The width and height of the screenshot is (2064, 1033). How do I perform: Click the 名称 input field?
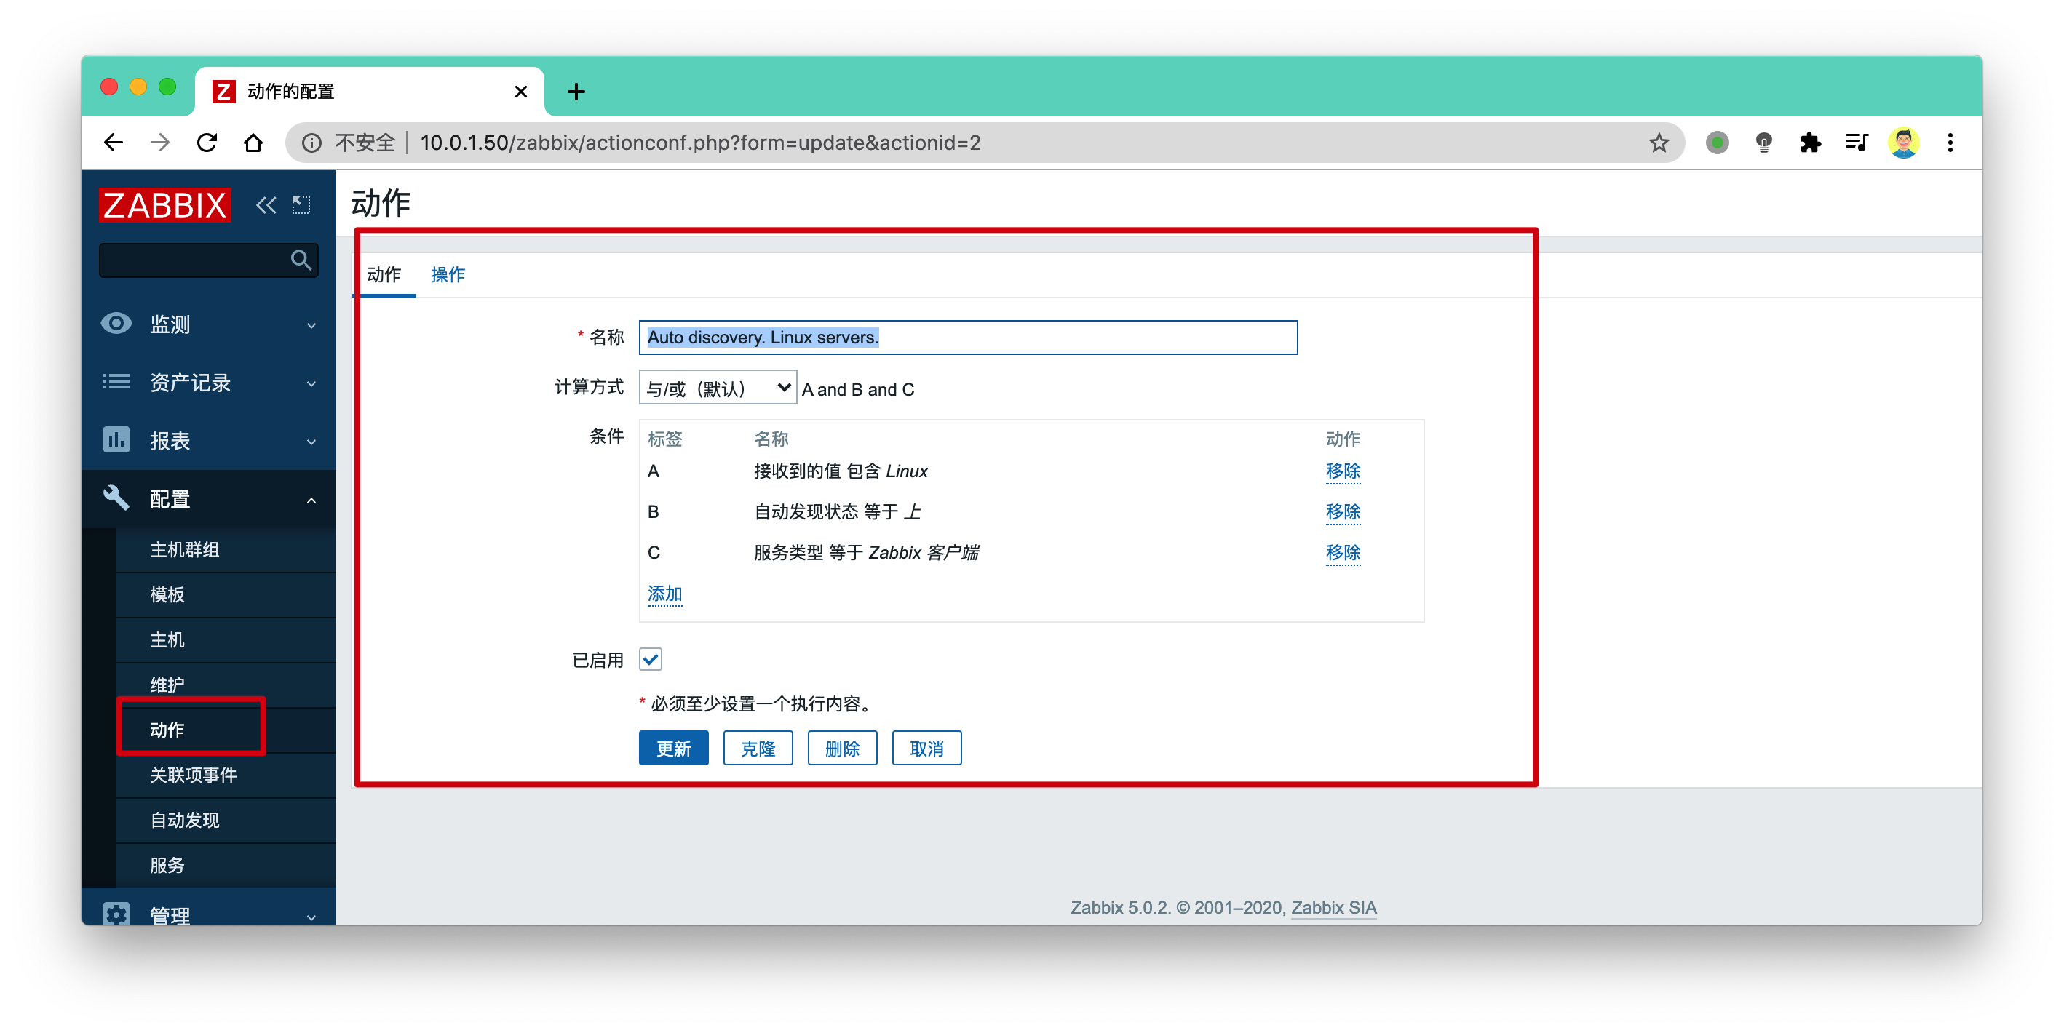point(968,337)
